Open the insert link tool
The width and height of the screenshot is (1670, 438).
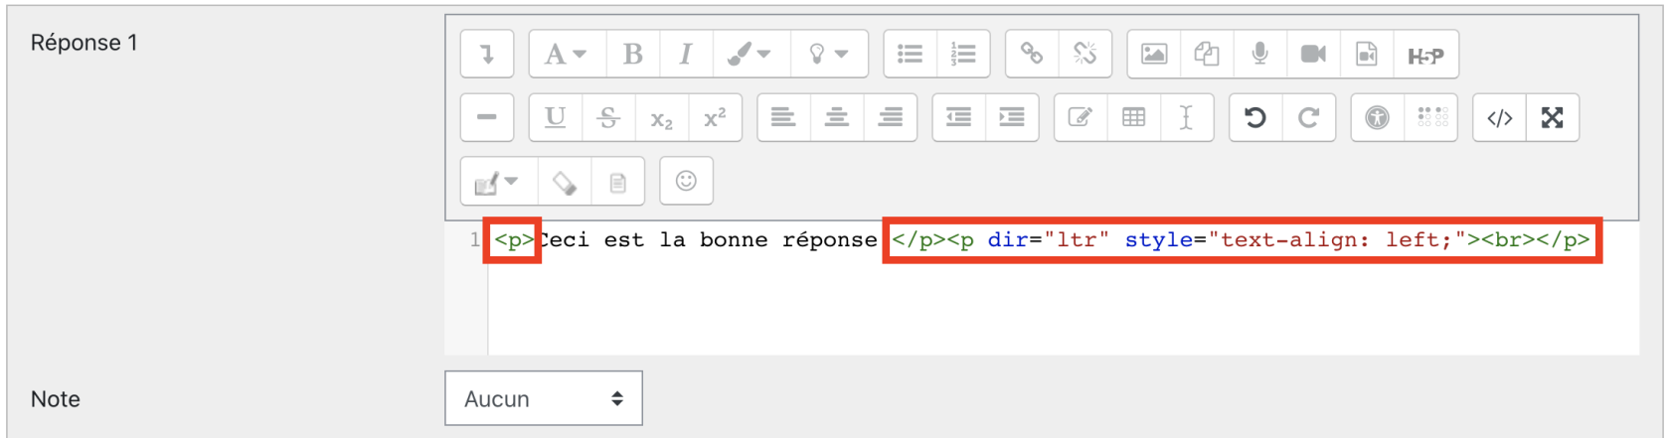pos(1032,54)
